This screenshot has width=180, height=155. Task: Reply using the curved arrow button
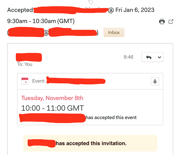click(x=149, y=57)
